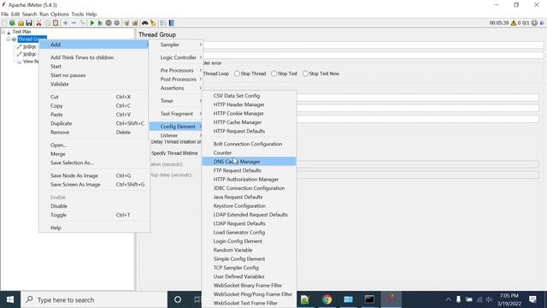Select DNS Cache Manager entry
547x308 pixels.
coord(249,162)
